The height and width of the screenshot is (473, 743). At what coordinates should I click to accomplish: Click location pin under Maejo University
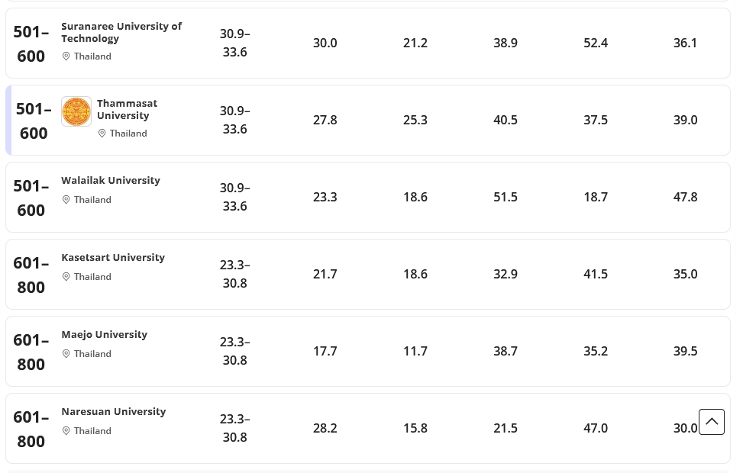point(66,354)
